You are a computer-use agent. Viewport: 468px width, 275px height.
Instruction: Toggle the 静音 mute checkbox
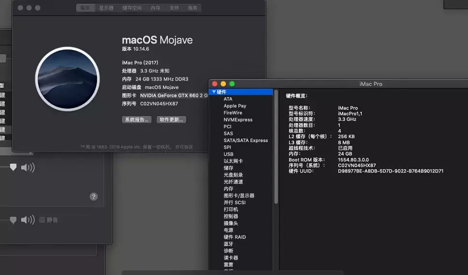coord(42,220)
